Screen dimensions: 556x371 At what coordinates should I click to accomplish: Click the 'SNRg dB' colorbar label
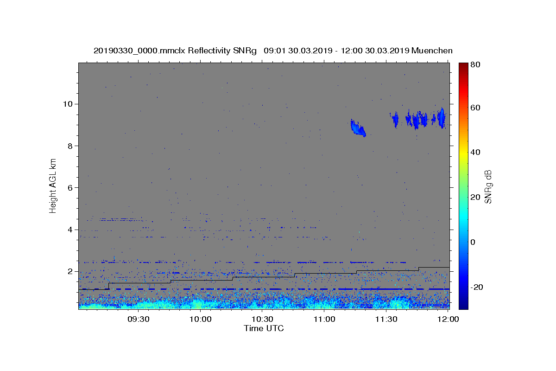coord(488,186)
